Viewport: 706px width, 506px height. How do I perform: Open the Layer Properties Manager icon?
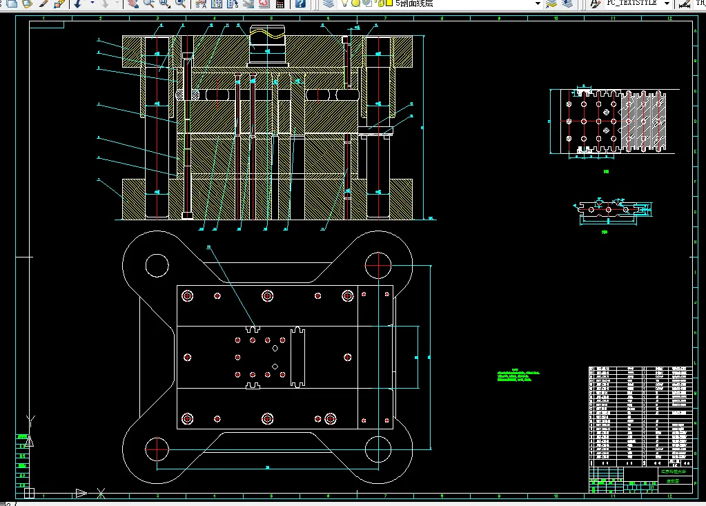pos(329,3)
